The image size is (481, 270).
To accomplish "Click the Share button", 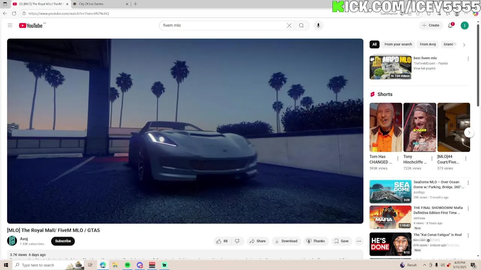I will click(x=257, y=241).
